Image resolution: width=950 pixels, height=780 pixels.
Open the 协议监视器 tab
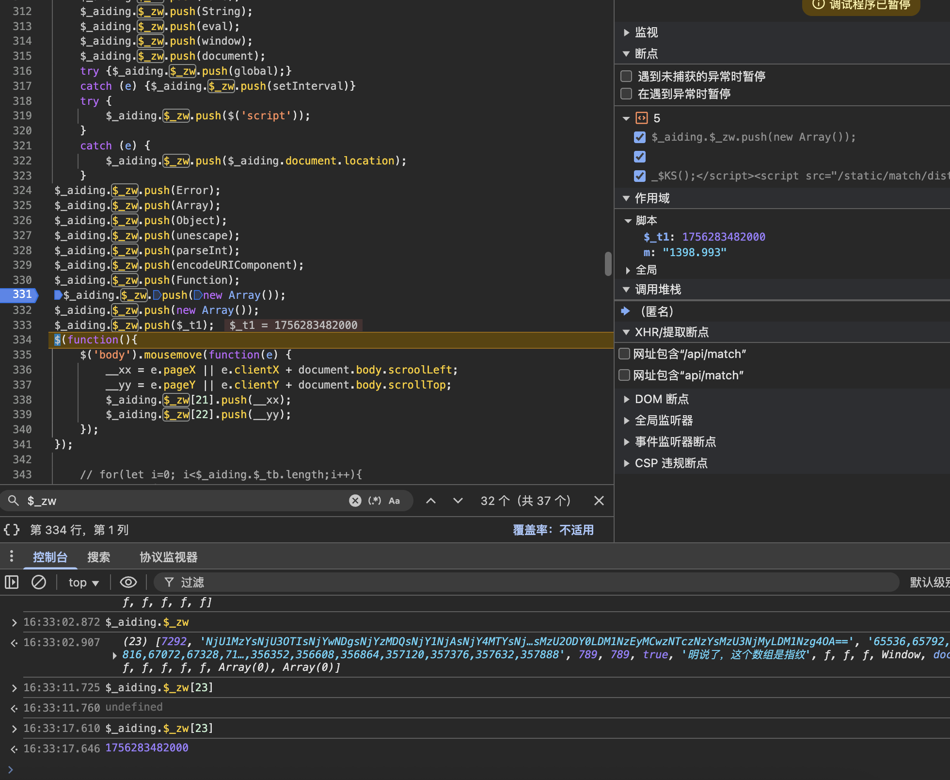click(x=168, y=557)
